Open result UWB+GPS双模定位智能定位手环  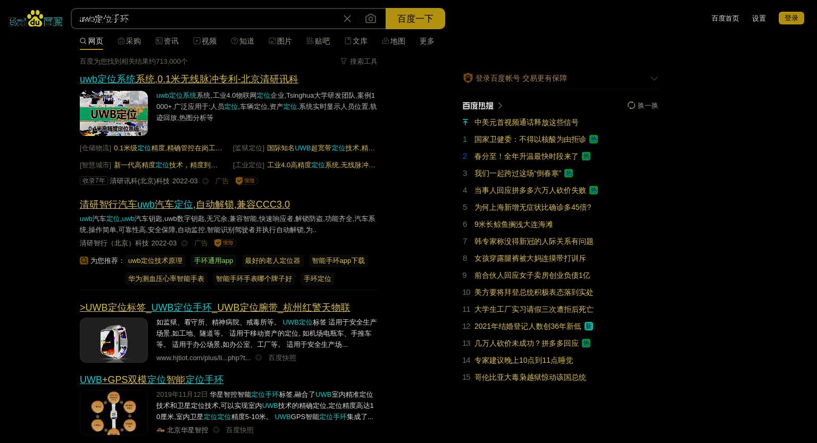[152, 379]
